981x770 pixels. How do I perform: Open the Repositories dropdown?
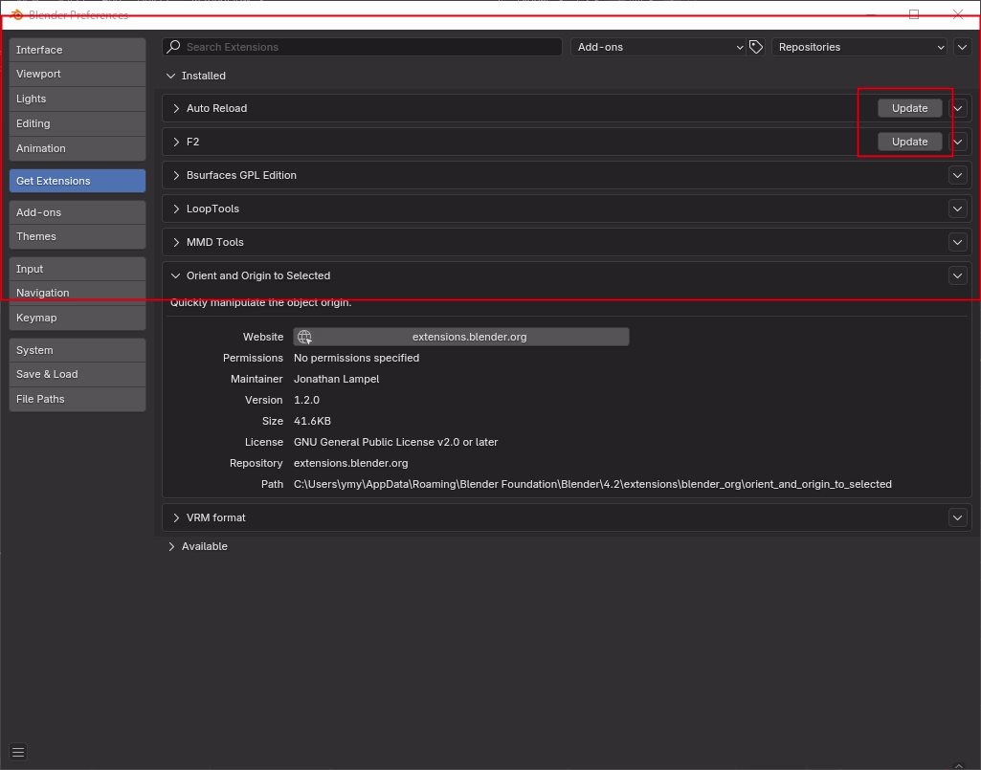coord(859,47)
